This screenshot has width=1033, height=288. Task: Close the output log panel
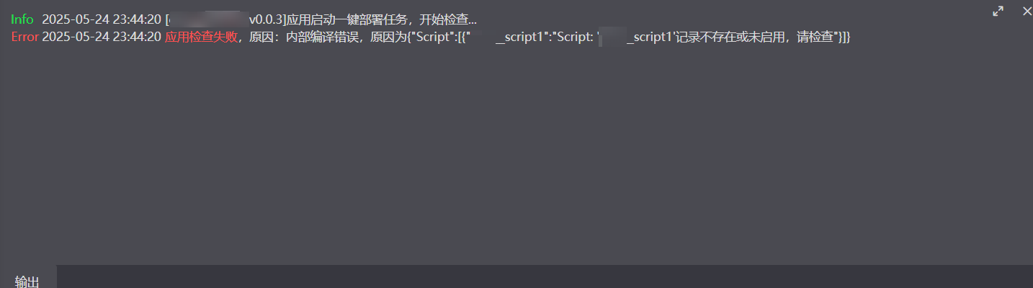[1027, 11]
